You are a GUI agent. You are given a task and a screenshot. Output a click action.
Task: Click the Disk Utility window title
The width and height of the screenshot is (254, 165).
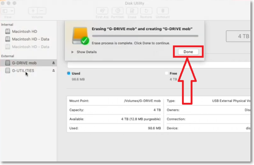tap(135, 3)
